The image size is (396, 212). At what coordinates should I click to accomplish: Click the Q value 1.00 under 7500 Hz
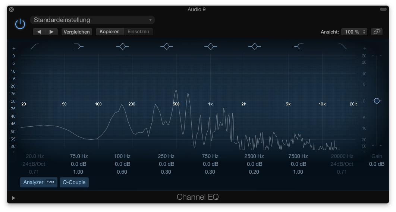(x=298, y=172)
